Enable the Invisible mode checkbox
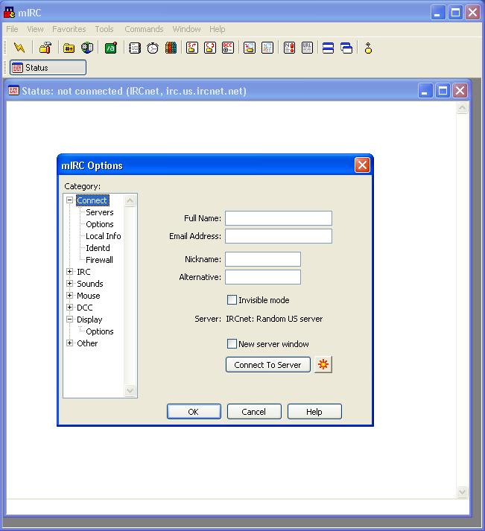 pyautogui.click(x=232, y=300)
